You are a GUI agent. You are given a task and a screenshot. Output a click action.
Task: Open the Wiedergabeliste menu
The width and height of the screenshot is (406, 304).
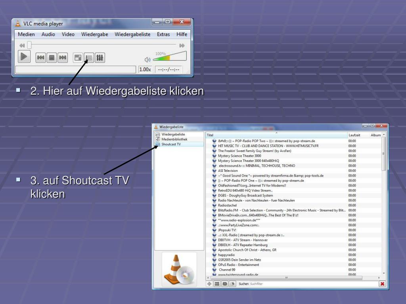pos(132,34)
